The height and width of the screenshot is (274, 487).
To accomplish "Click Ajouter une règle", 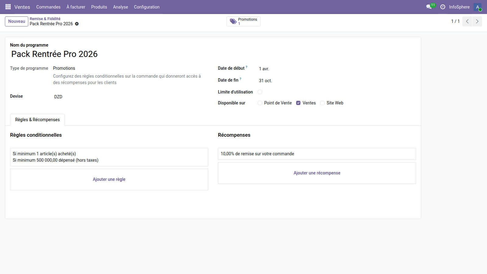I will point(109,179).
